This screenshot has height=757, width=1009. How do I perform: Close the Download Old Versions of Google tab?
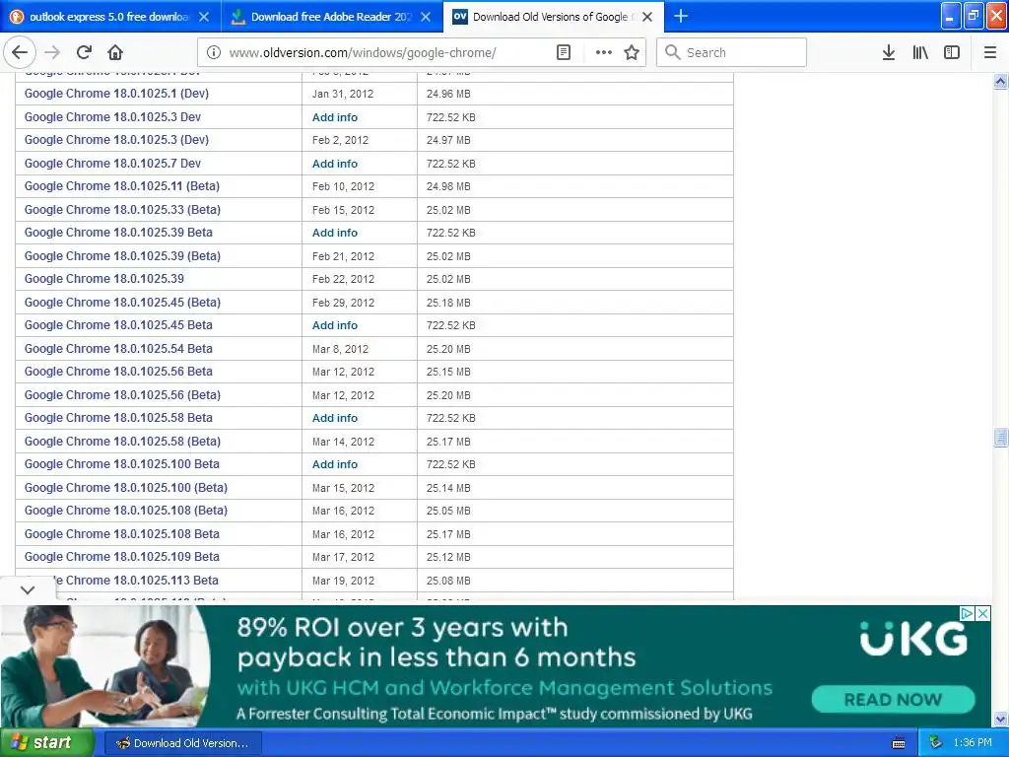[647, 17]
